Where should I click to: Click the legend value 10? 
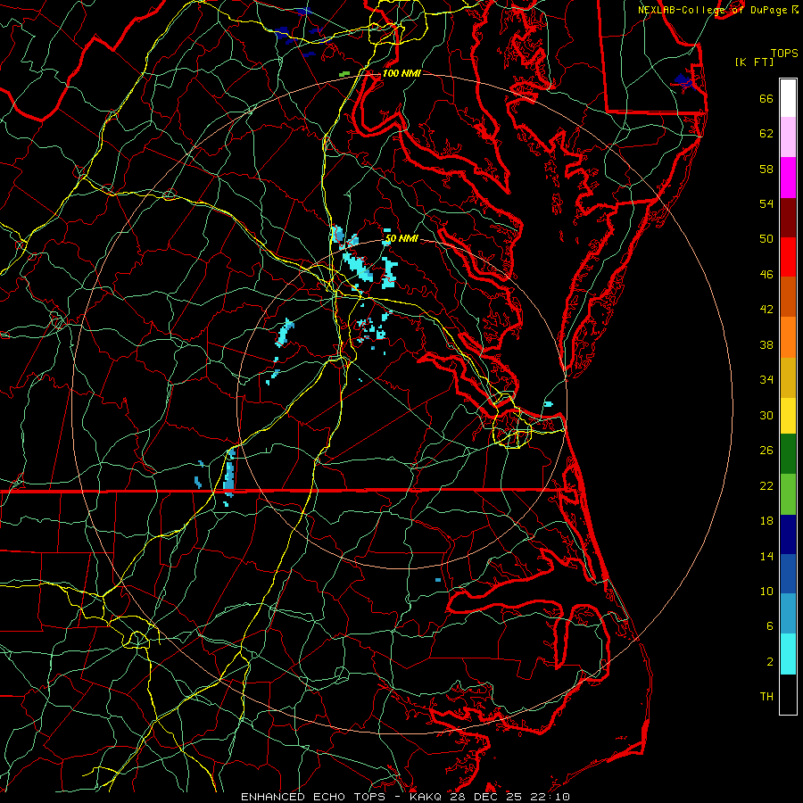pos(766,591)
